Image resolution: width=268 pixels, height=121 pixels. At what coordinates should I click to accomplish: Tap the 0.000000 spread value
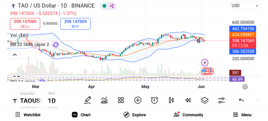(50, 24)
